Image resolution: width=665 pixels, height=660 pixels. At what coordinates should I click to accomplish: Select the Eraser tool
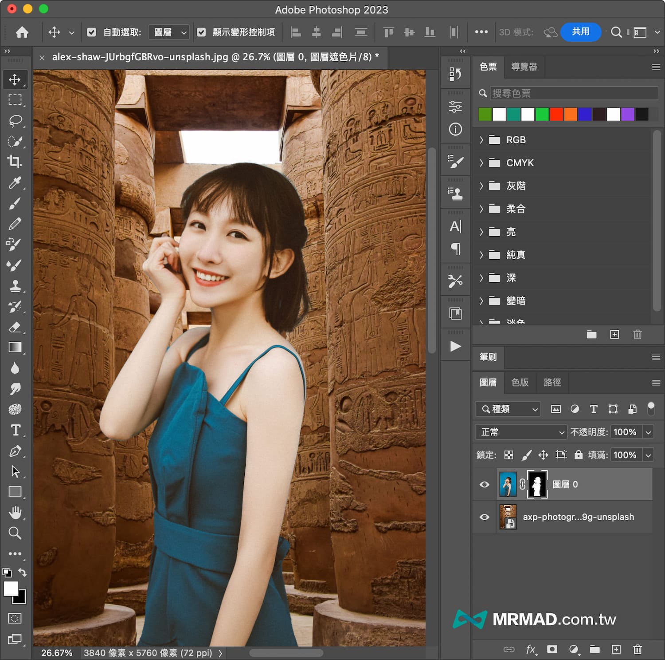pos(15,328)
